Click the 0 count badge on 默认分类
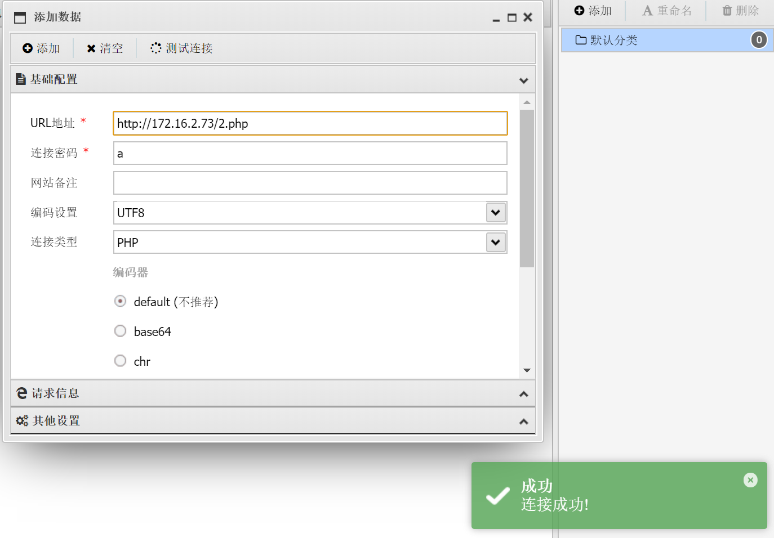The image size is (774, 538). tap(759, 40)
